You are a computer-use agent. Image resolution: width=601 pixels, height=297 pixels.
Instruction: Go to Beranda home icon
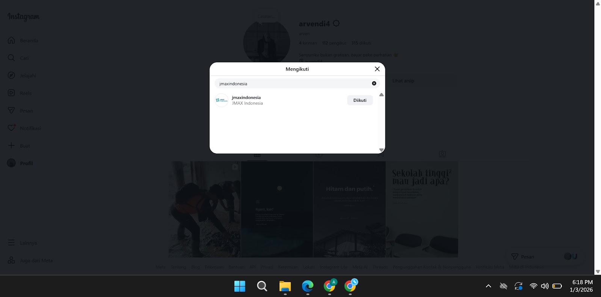click(12, 41)
